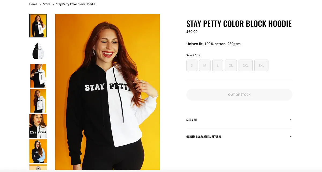Select size M option

[205, 65]
